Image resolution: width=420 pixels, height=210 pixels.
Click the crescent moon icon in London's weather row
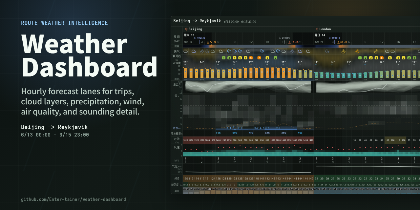[327, 51]
